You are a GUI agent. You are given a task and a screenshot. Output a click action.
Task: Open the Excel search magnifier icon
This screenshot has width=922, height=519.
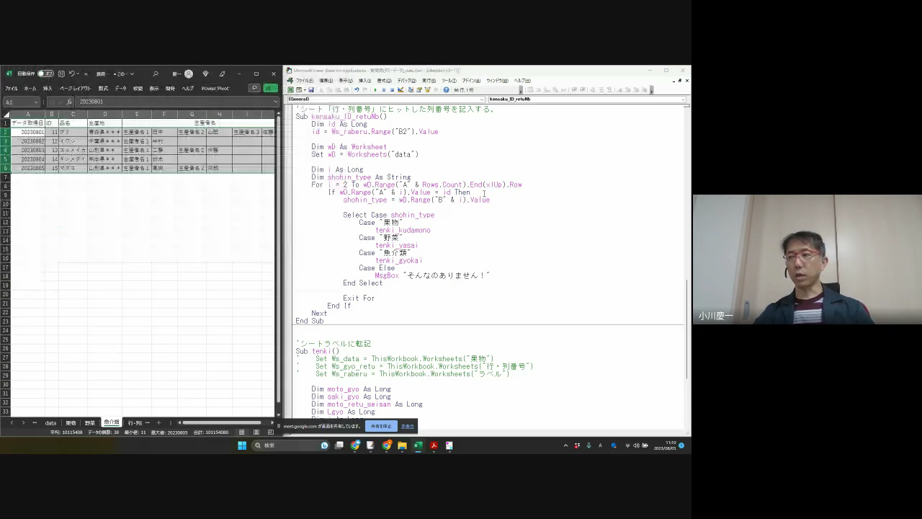(x=155, y=74)
